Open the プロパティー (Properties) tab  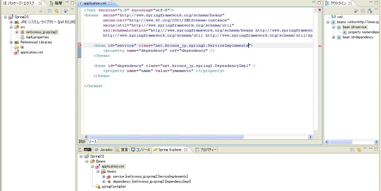206,150
